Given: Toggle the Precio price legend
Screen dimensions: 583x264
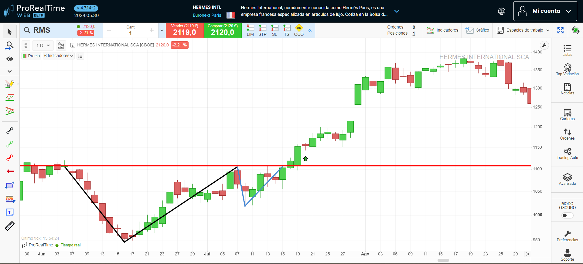Looking at the screenshot, I should [31, 56].
